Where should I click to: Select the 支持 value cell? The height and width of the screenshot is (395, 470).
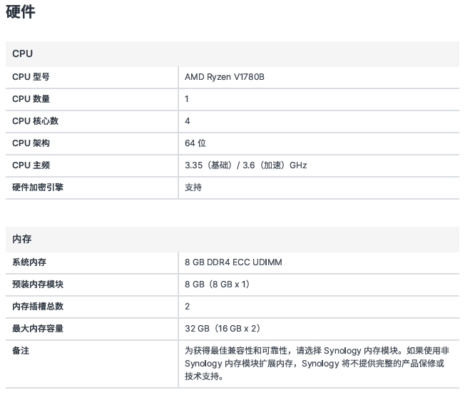tap(193, 188)
